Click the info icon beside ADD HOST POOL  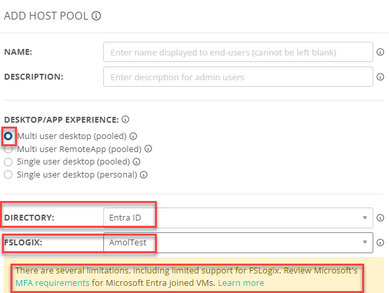tap(96, 16)
